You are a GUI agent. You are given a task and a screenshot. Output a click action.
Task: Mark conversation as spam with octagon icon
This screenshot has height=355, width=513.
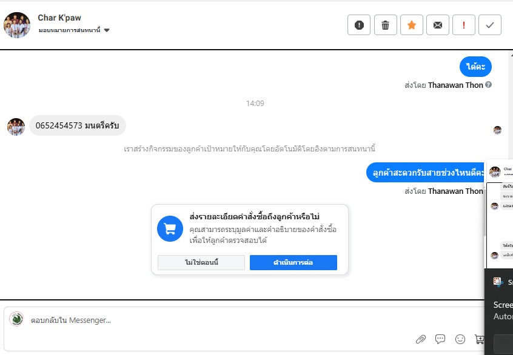tap(359, 25)
